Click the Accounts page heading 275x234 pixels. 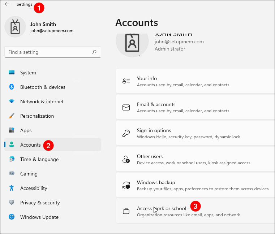coord(137,23)
